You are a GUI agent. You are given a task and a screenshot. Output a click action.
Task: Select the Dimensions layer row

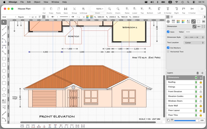coord(185,78)
